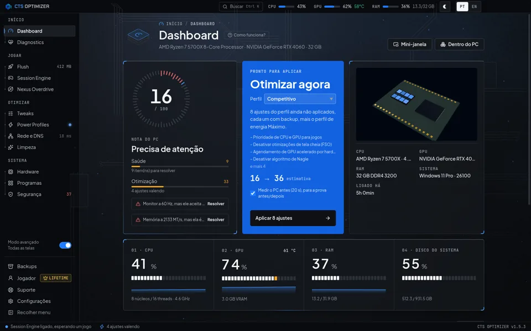The height and width of the screenshot is (331, 531).
Task: Click the Saúde progress bar
Action: 180,166
